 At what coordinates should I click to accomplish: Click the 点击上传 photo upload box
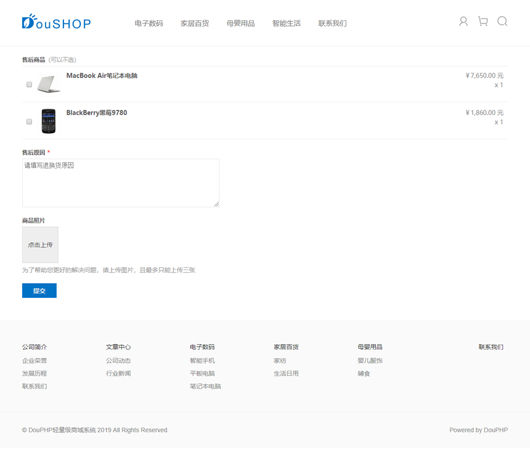(x=40, y=245)
